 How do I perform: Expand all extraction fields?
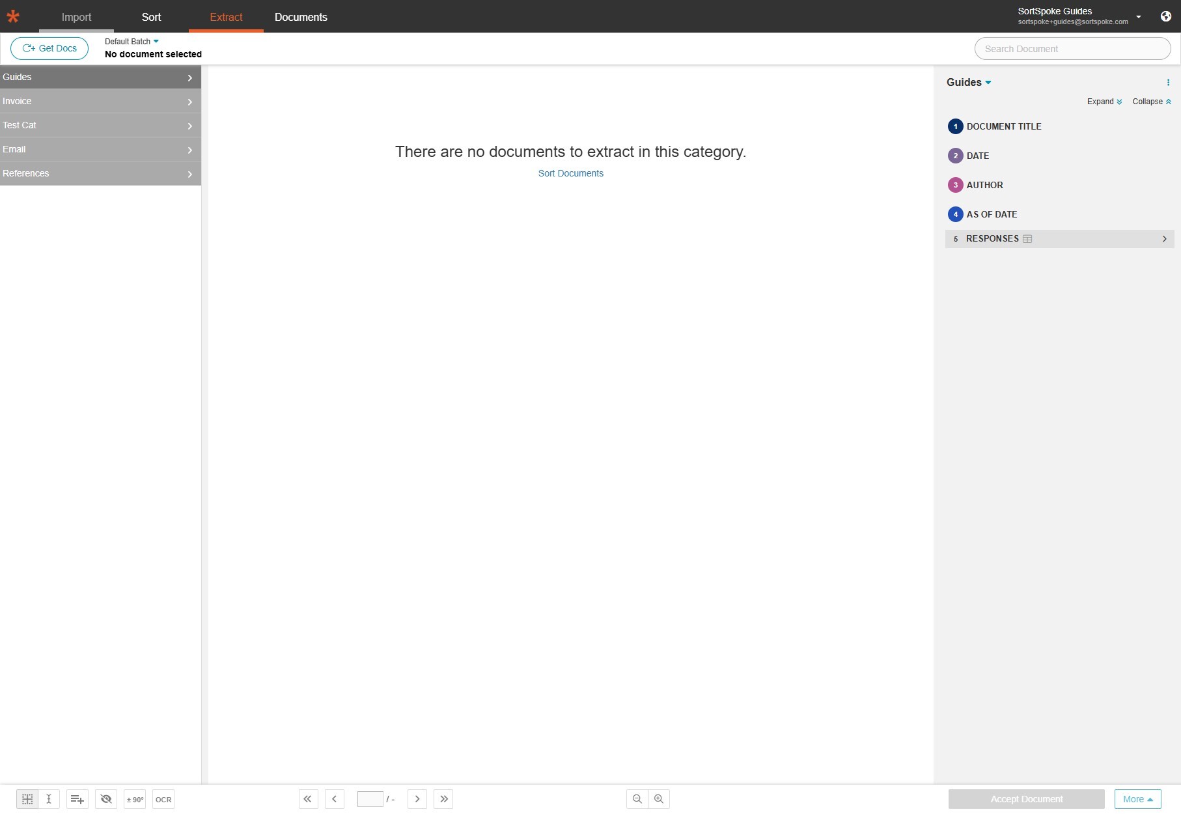click(x=1104, y=102)
